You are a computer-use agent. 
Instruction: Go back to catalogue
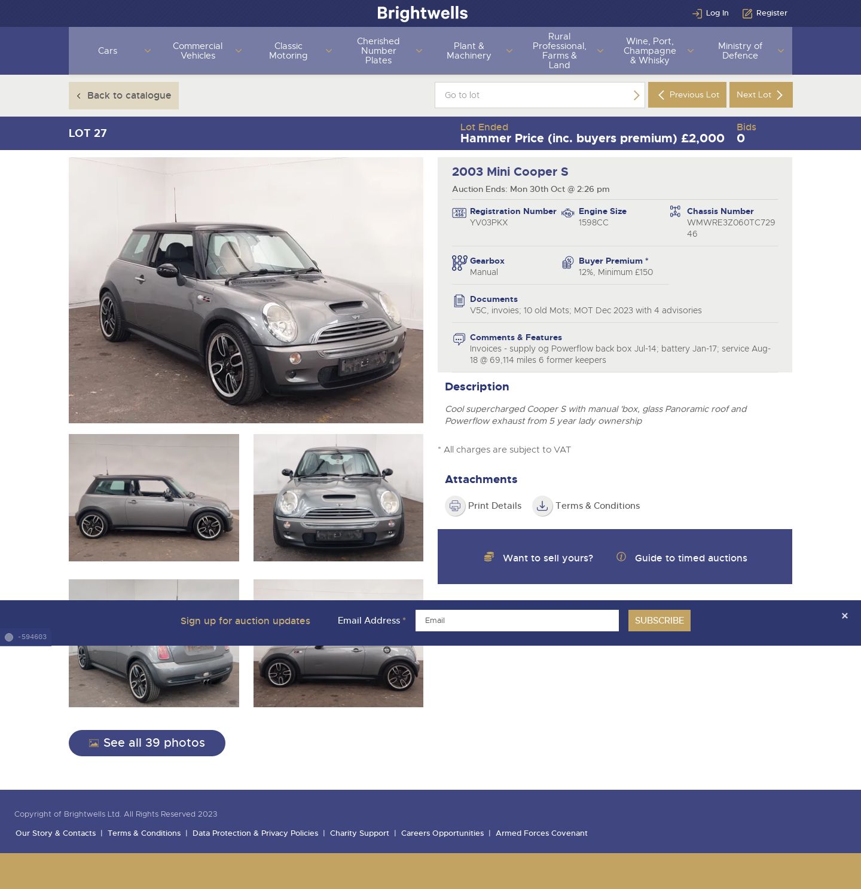(x=124, y=96)
